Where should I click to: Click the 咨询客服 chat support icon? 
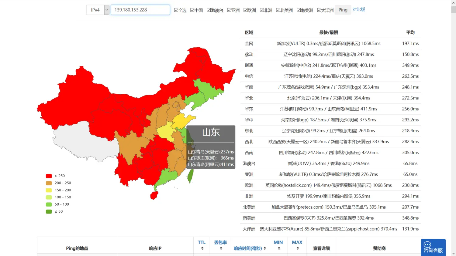pyautogui.click(x=433, y=247)
